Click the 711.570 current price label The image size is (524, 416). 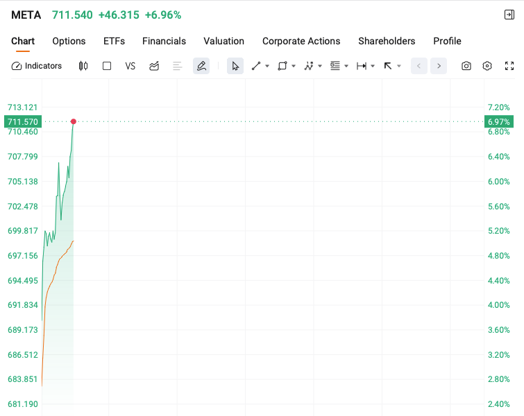click(x=23, y=121)
